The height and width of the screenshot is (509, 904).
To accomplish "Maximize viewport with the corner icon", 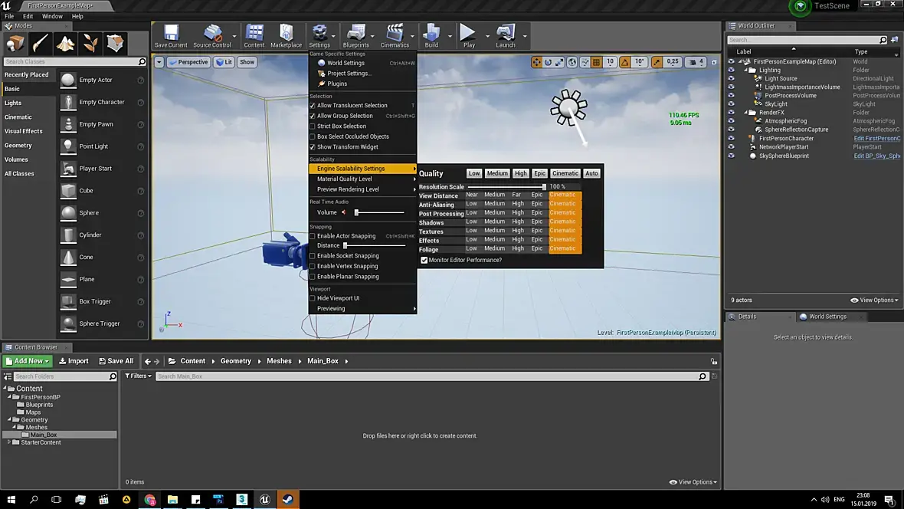I will coord(714,62).
